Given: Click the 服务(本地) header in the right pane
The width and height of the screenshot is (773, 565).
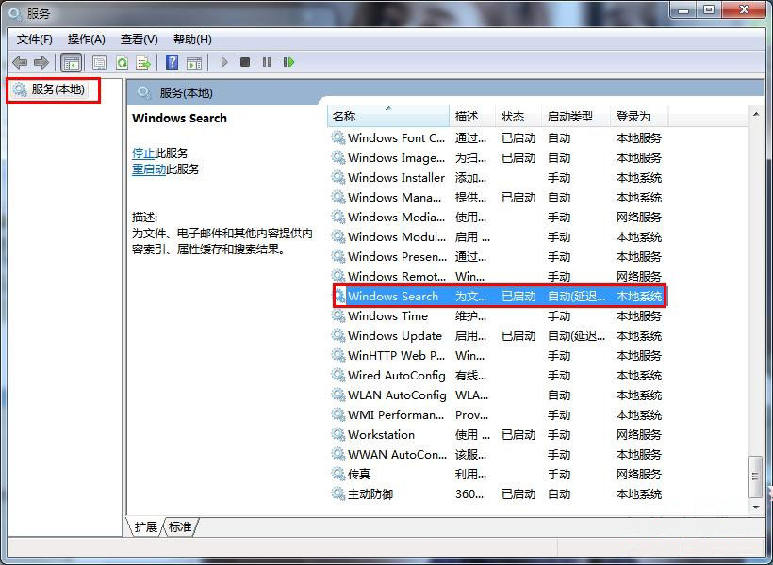Looking at the screenshot, I should tap(186, 92).
